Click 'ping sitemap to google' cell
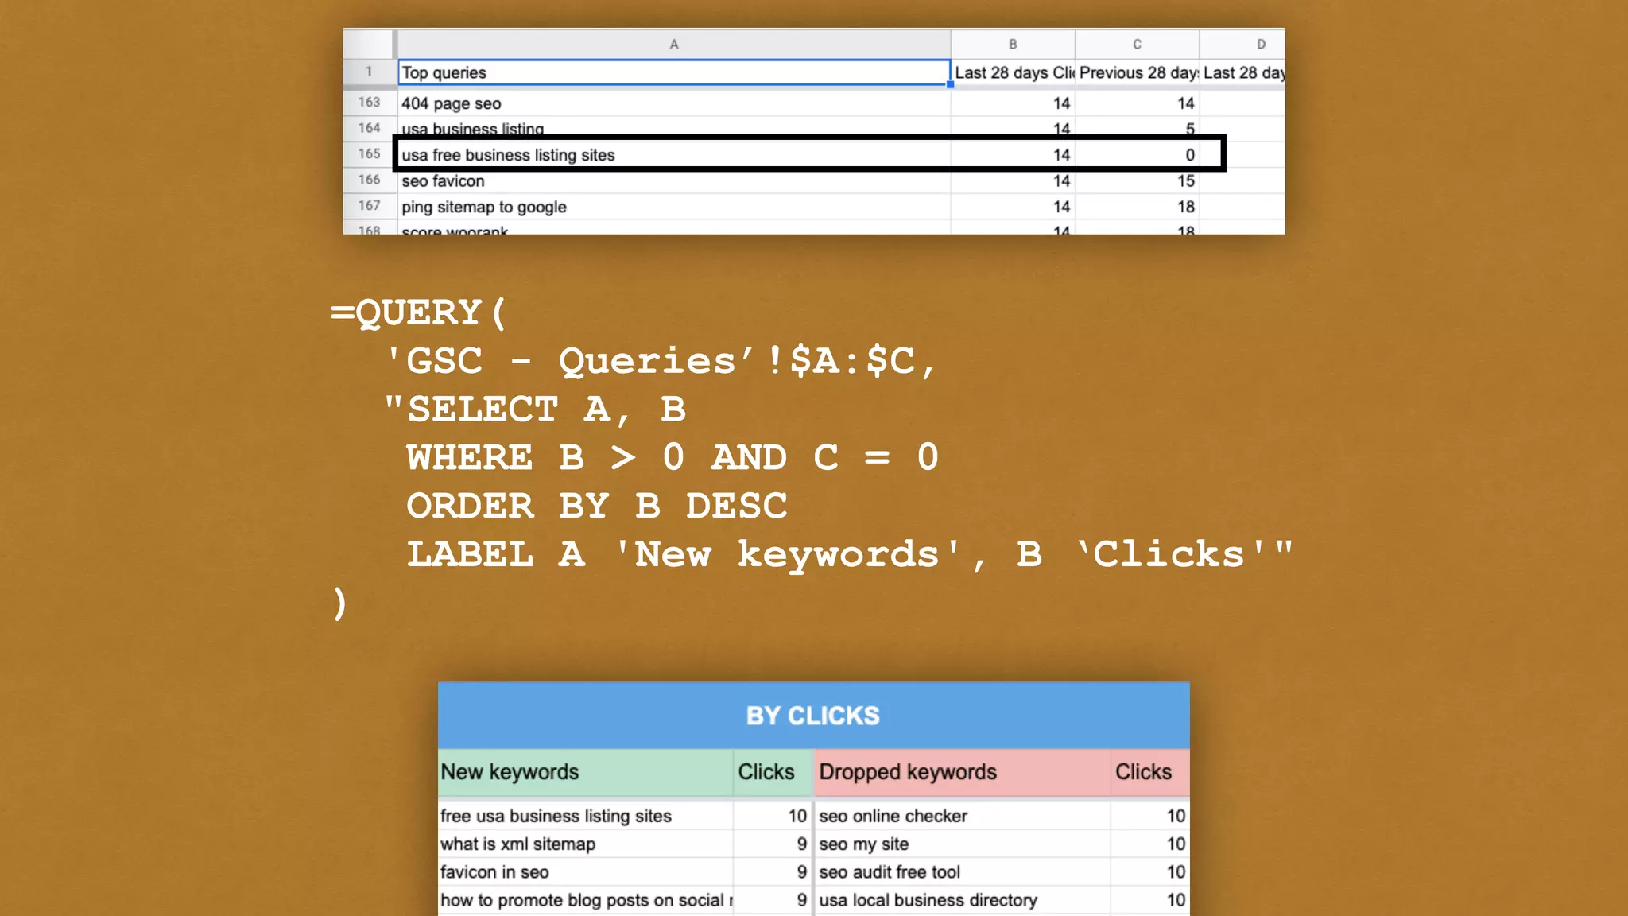 (673, 207)
